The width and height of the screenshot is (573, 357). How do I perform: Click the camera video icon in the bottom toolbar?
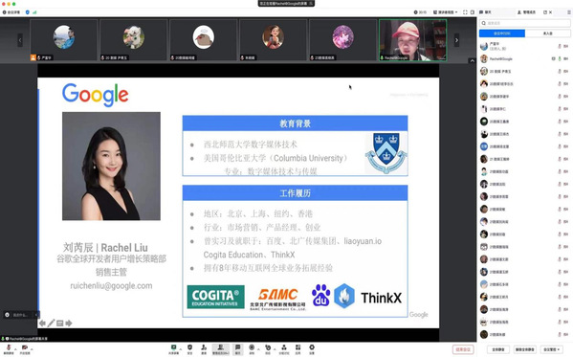[25, 347]
